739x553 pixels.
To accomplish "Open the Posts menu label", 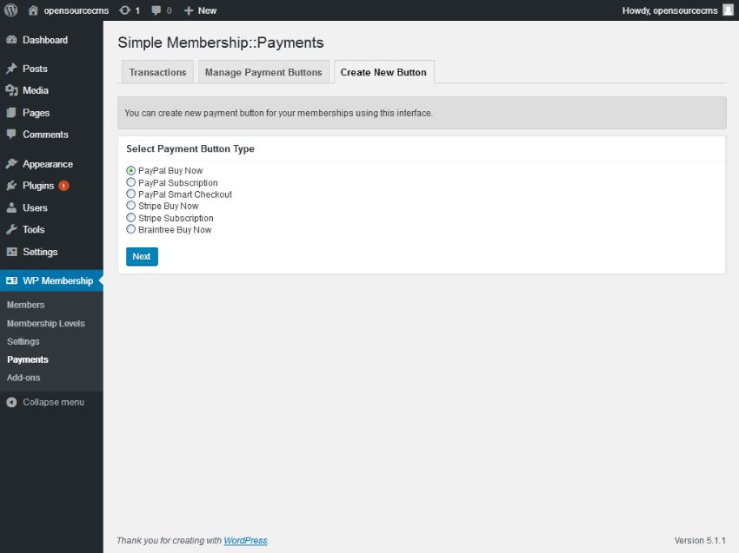I will pyautogui.click(x=36, y=69).
